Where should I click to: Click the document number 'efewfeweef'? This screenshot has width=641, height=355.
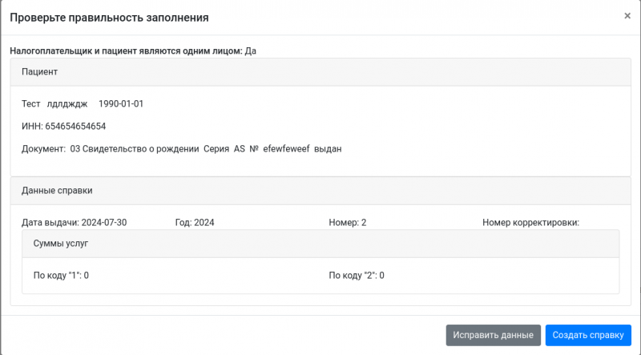285,149
